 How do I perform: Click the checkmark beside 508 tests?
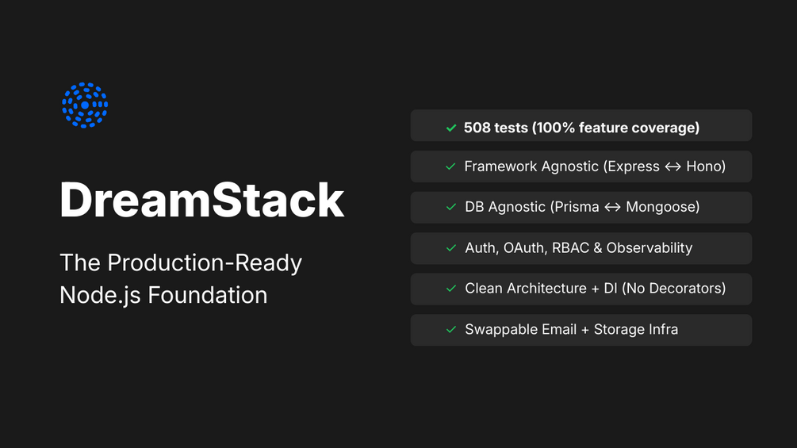[x=450, y=128]
